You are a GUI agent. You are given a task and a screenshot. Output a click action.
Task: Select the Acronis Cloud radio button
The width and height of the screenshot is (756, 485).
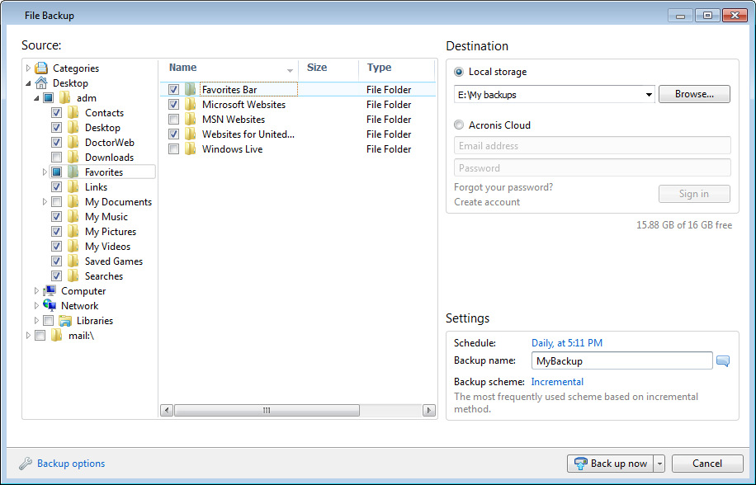point(458,125)
